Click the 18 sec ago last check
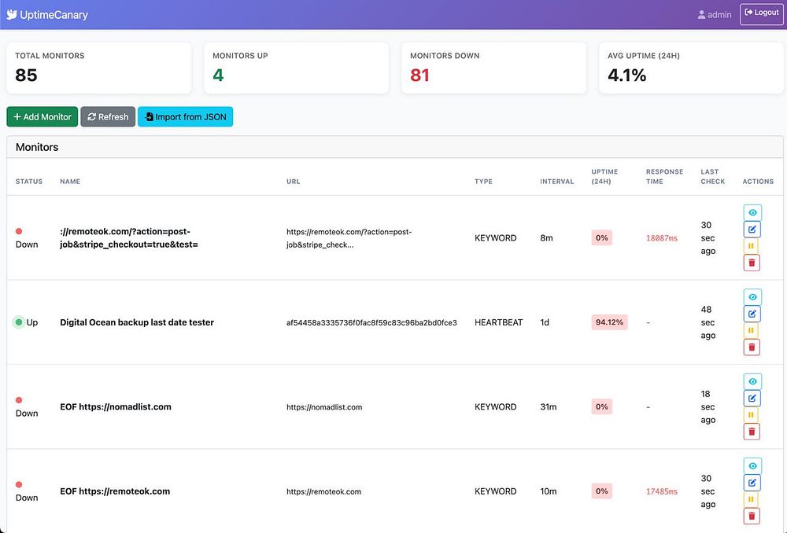 (708, 406)
